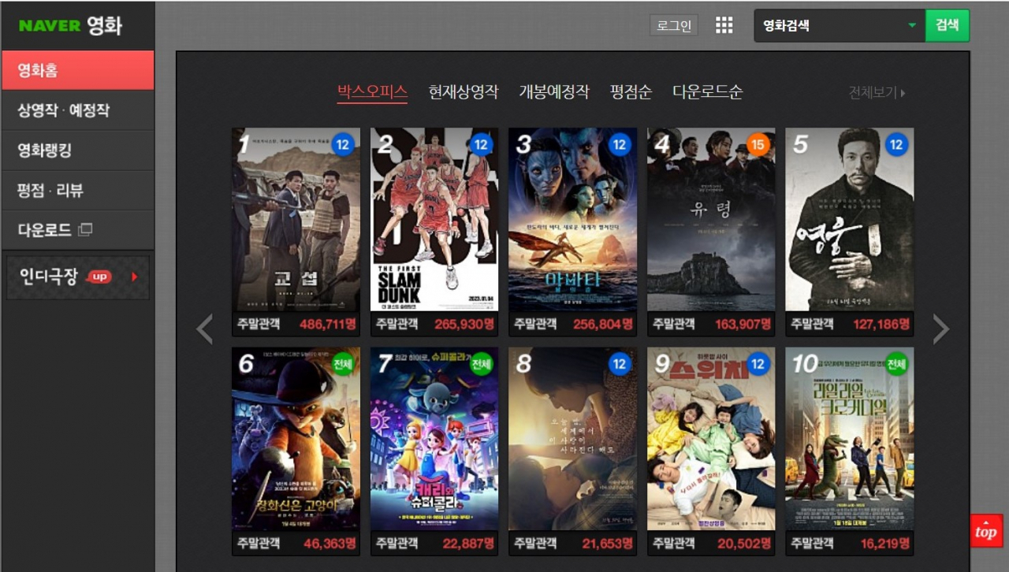This screenshot has height=572, width=1009.
Task: Open the rank 10 crocodile movie poster
Action: (850, 439)
